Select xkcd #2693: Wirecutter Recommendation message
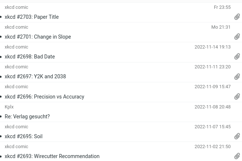242x161 pixels. 52,156
